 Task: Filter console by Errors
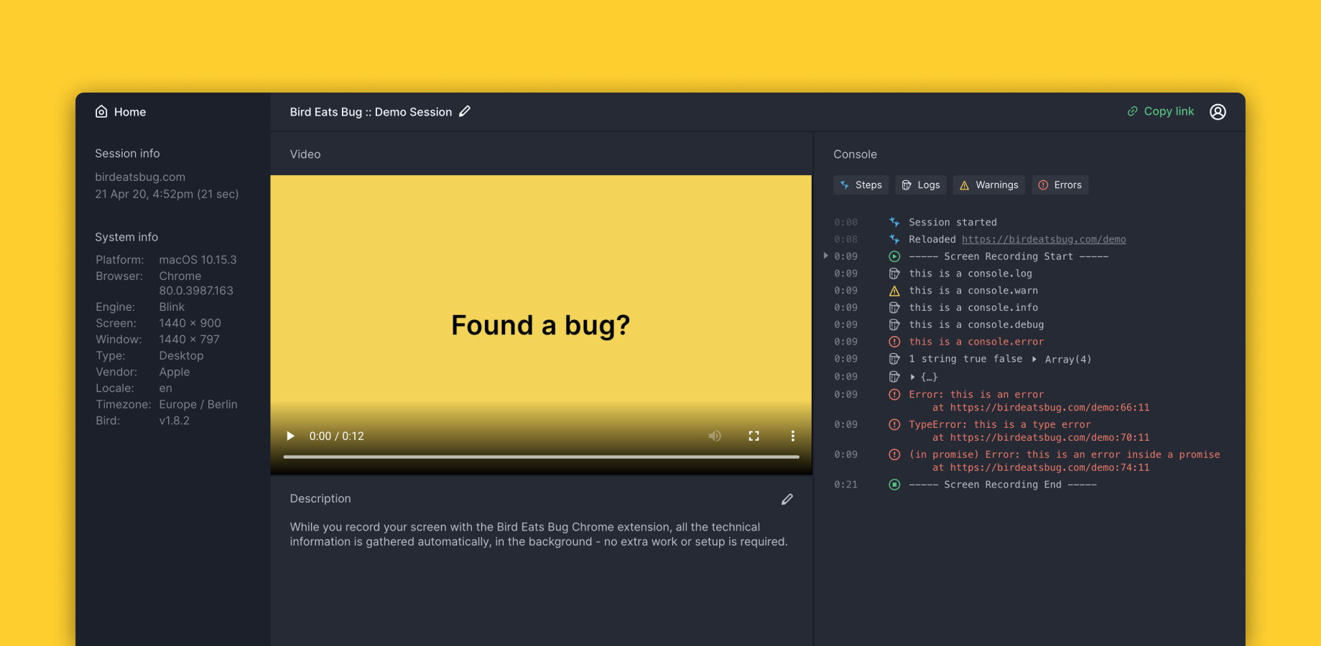[1060, 185]
